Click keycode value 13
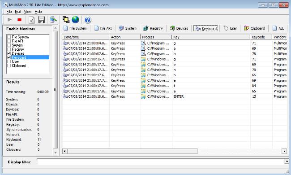The image size is (291, 175). 254,96
